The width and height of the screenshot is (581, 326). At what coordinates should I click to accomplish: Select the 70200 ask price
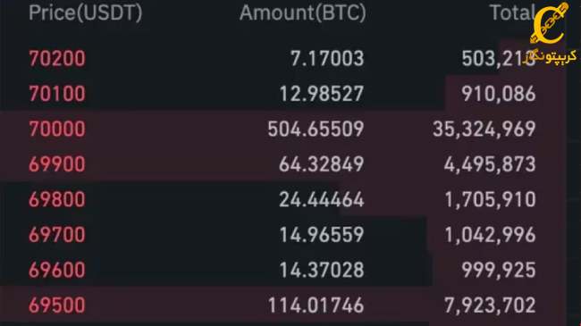(x=57, y=59)
